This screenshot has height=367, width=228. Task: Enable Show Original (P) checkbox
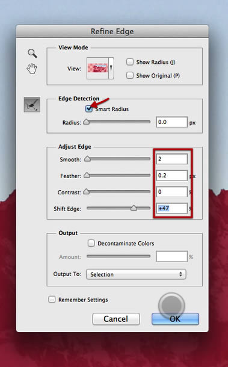[130, 75]
